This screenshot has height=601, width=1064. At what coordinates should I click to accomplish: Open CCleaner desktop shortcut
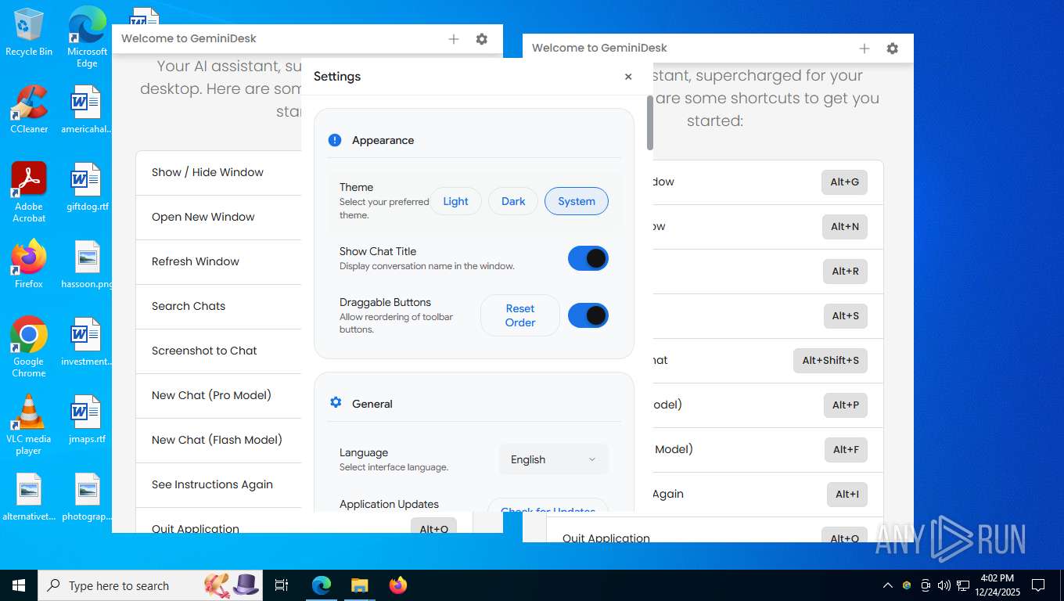pos(29,110)
